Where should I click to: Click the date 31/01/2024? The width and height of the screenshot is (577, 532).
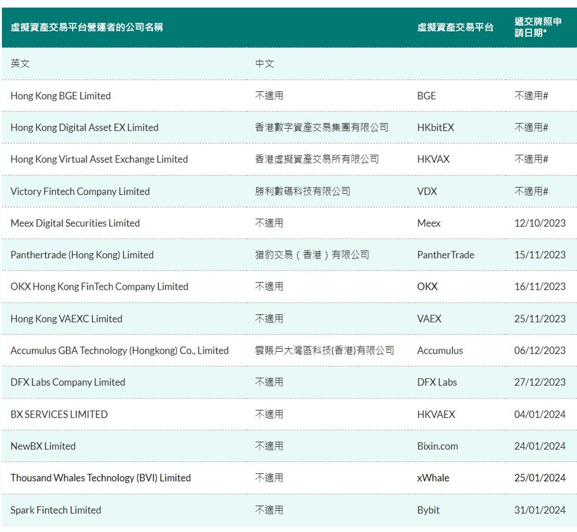coord(540,510)
